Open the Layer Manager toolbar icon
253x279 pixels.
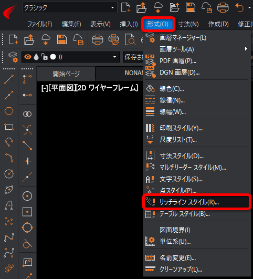click(13, 57)
